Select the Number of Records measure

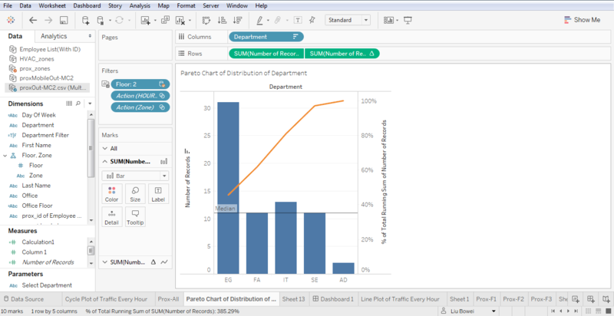48,262
